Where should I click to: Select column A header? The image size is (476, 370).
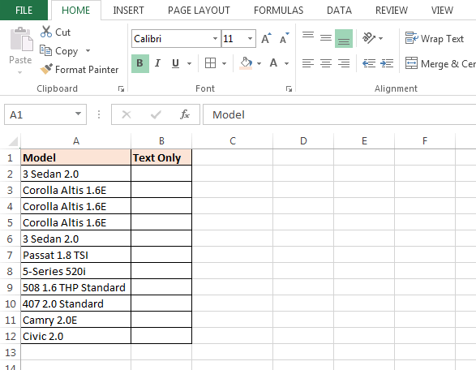coord(76,141)
